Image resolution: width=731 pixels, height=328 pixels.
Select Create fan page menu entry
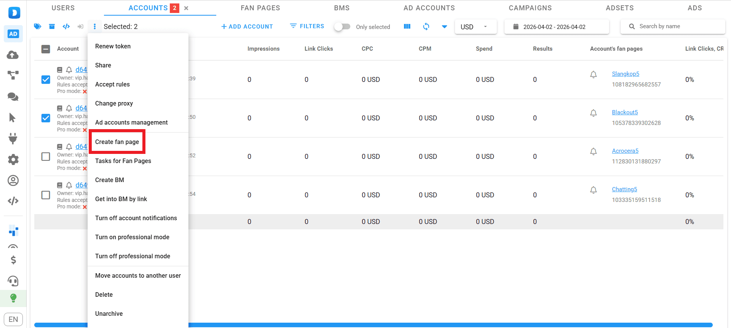[117, 142]
